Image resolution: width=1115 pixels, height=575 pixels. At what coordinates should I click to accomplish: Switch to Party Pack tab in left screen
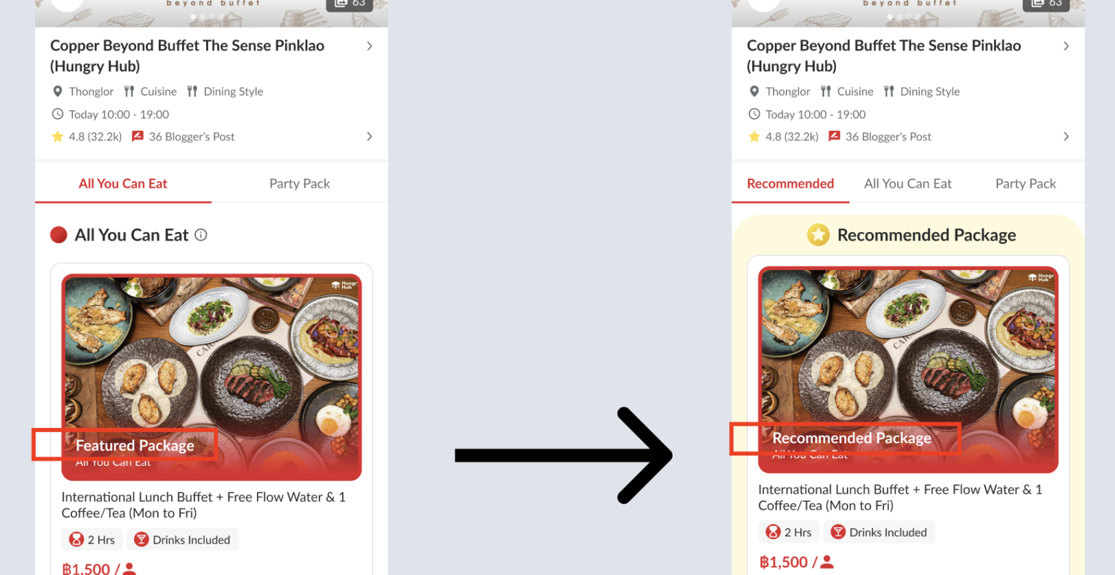[x=300, y=183]
